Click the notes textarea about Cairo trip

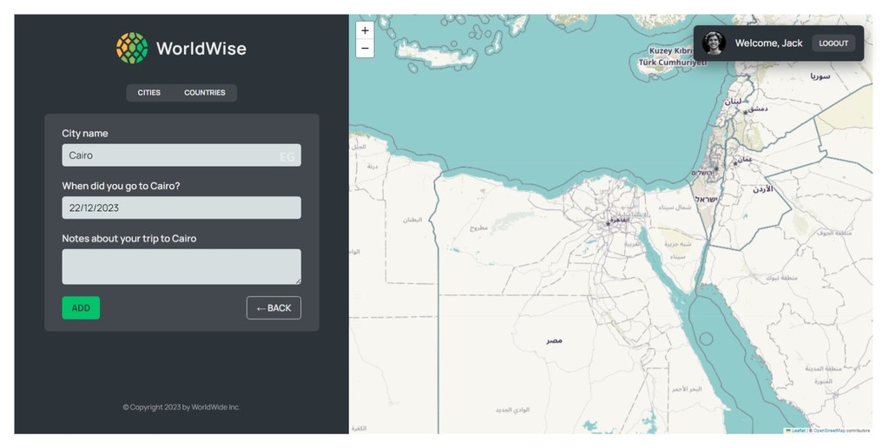[x=181, y=267]
